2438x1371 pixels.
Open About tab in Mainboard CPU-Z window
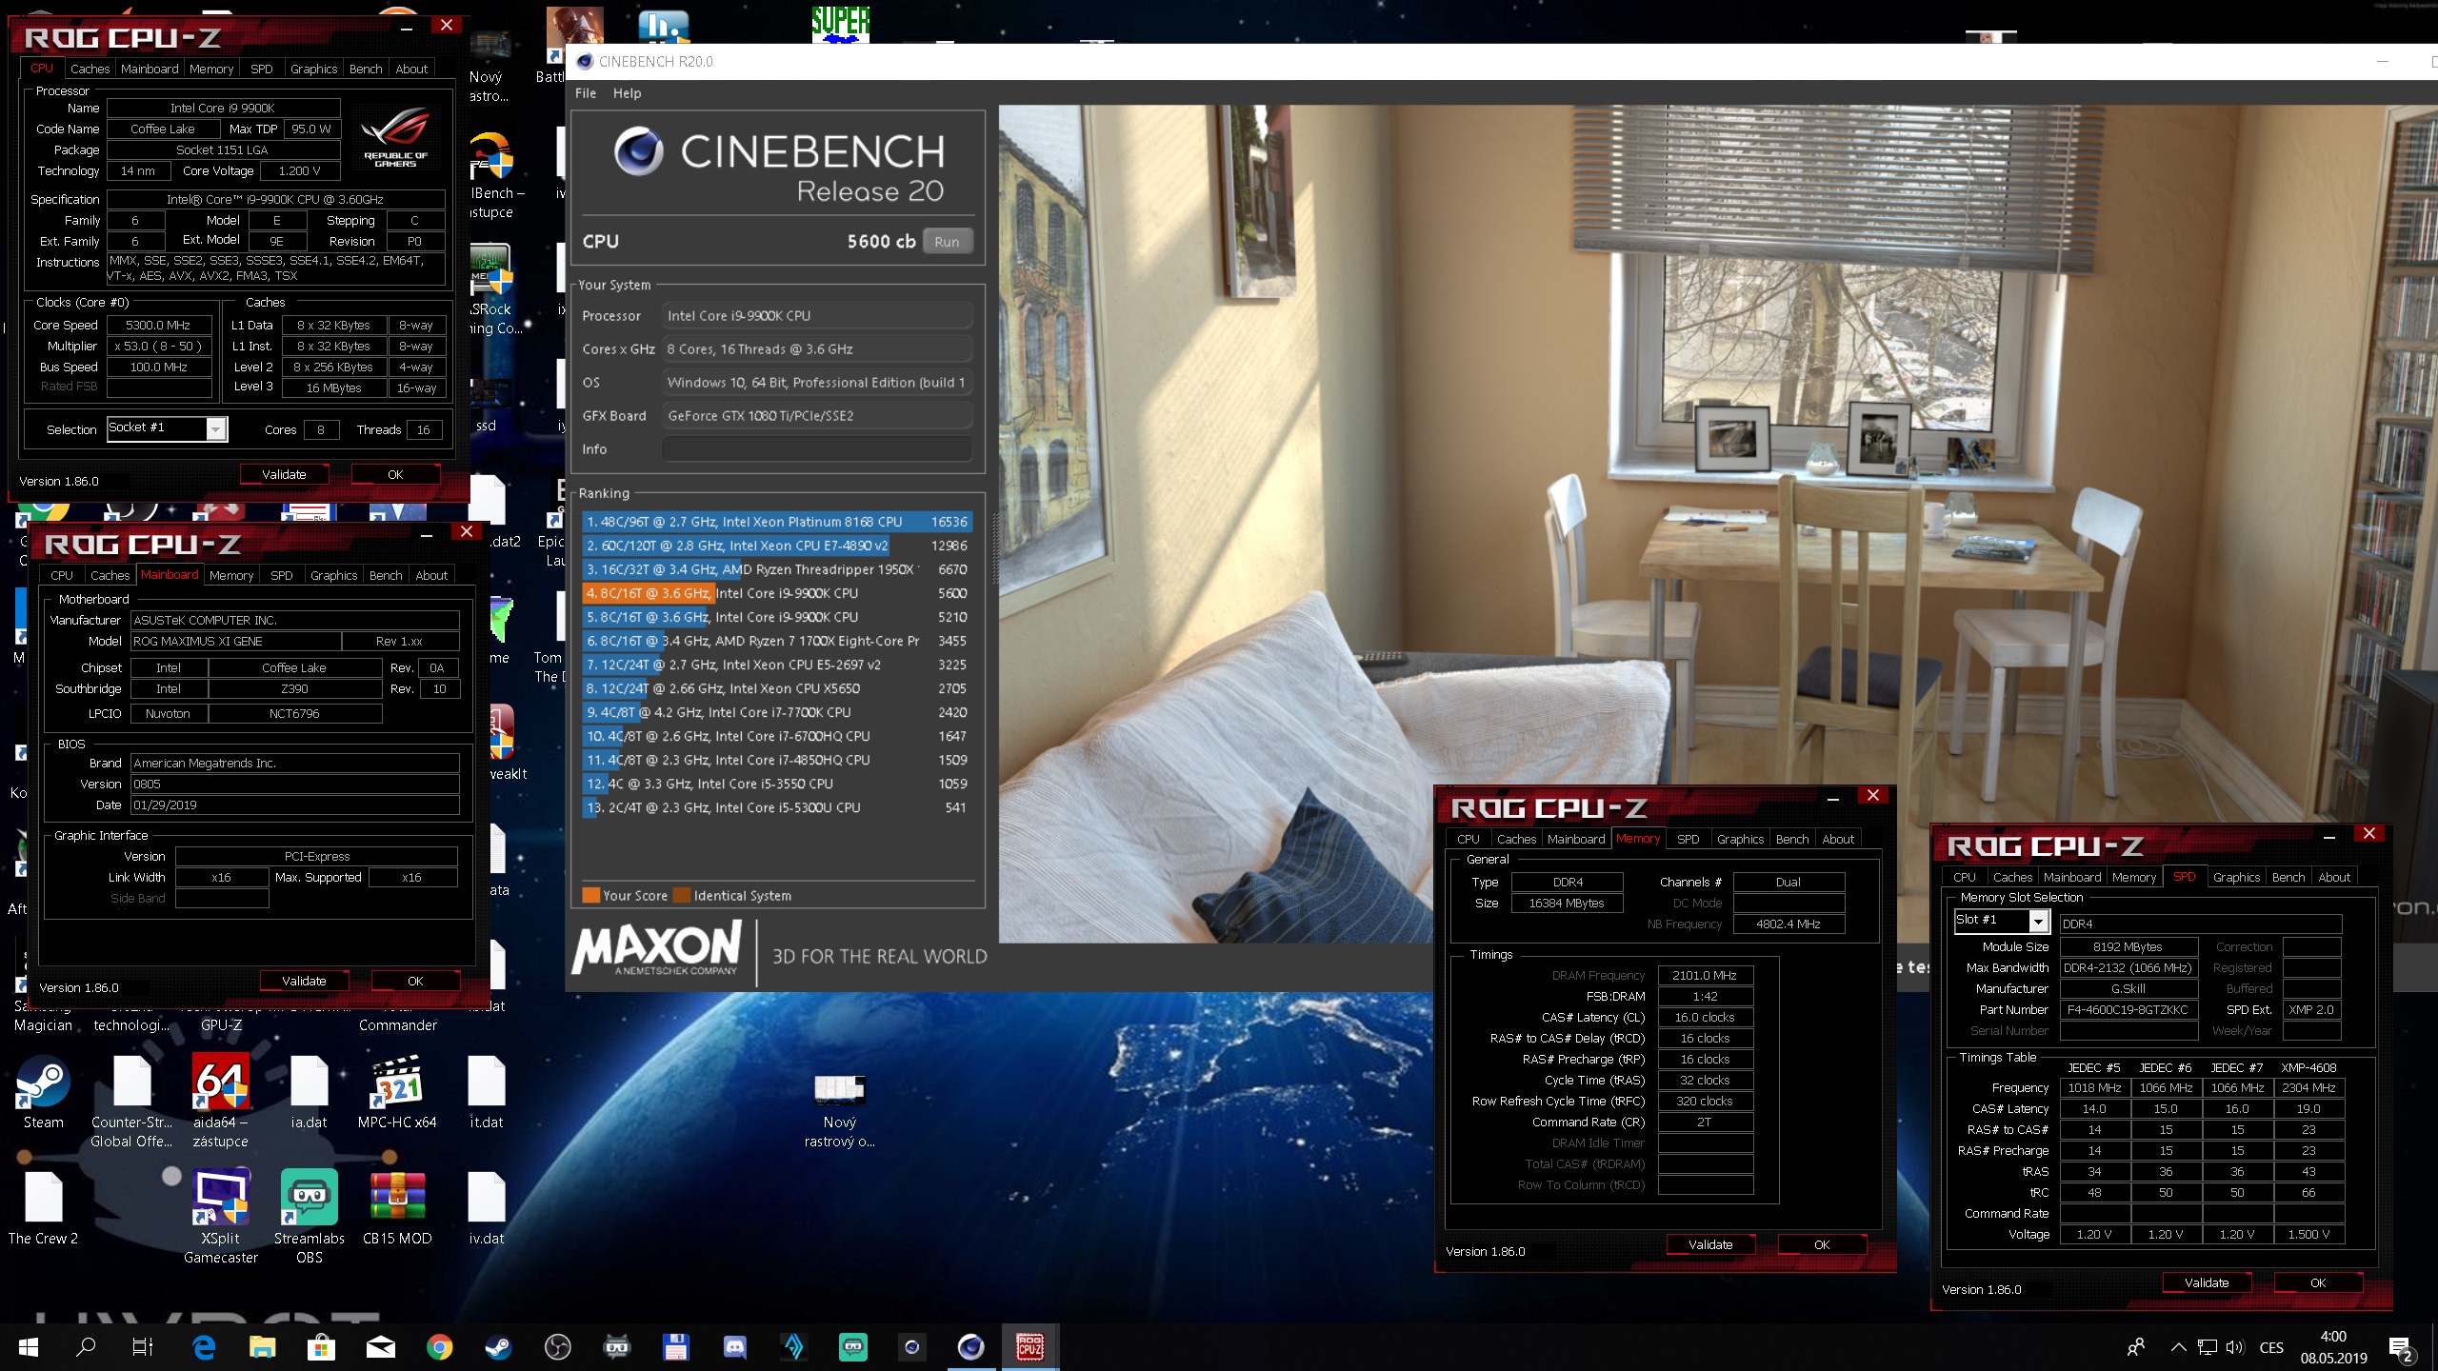point(431,575)
